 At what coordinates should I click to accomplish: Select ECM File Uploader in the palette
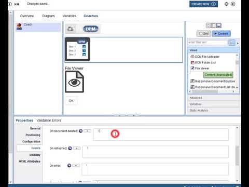[207, 57]
